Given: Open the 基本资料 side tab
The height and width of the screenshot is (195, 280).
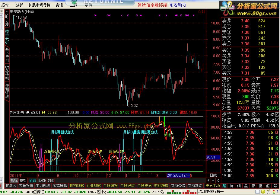Looking at the screenshot, I should [x=7, y=55].
